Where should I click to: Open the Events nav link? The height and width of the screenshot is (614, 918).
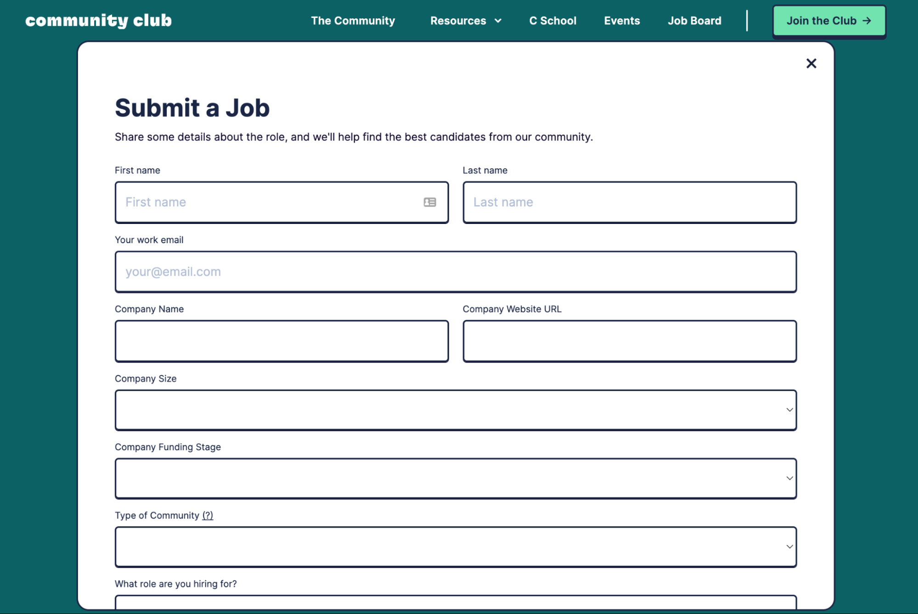pyautogui.click(x=621, y=21)
